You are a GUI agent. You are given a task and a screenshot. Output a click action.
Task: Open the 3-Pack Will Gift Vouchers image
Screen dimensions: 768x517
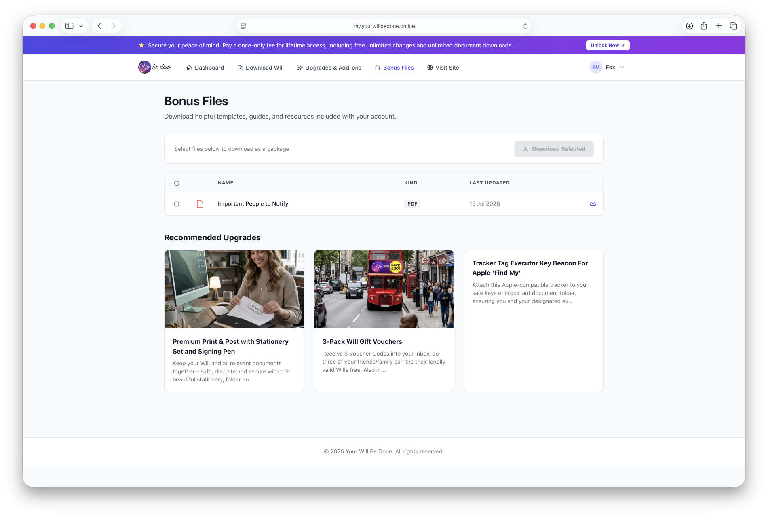point(384,289)
